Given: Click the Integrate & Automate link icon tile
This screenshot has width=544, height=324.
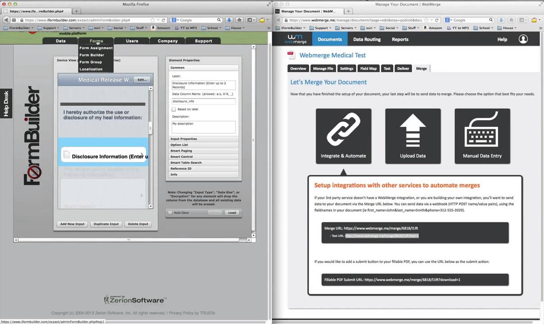Looking at the screenshot, I should pyautogui.click(x=344, y=136).
